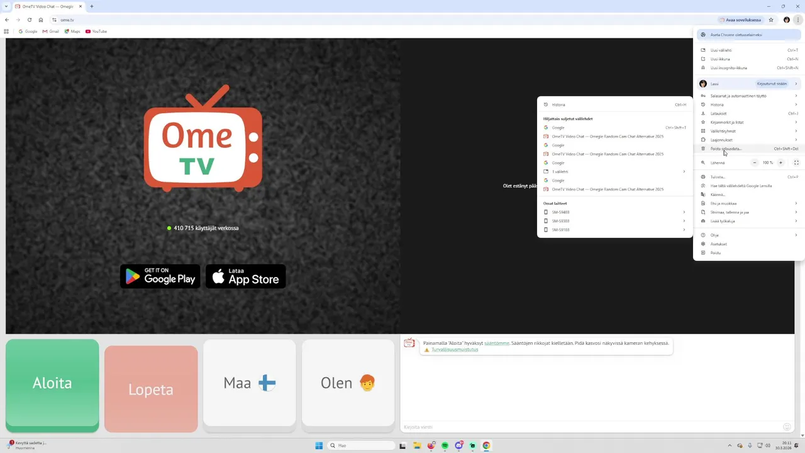Image resolution: width=805 pixels, height=453 pixels.
Task: Click the green Aloita button
Action: point(52,385)
